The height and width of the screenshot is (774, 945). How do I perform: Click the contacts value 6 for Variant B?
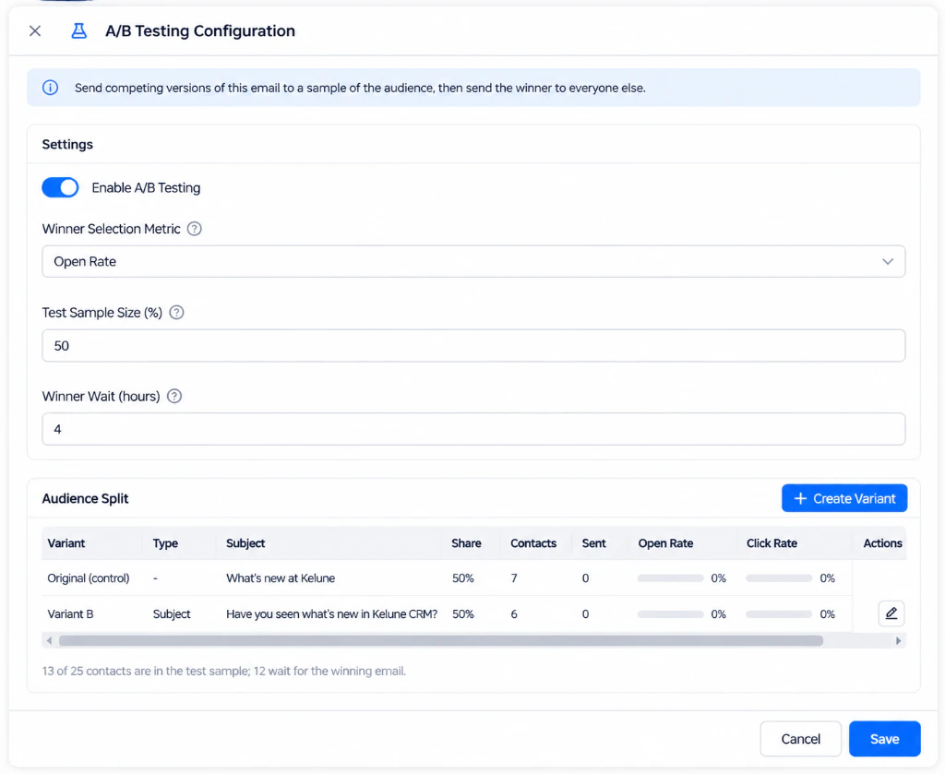[x=514, y=614]
